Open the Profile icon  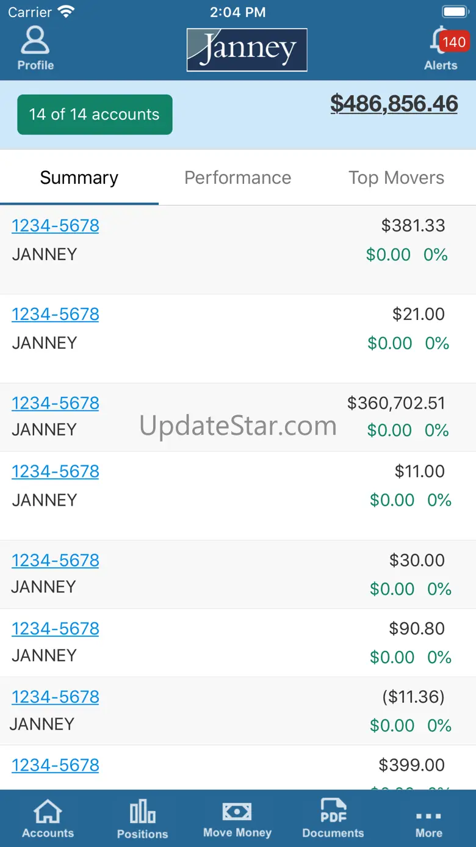[35, 40]
